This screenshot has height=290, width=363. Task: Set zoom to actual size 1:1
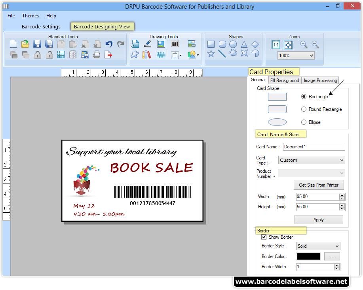(276, 45)
